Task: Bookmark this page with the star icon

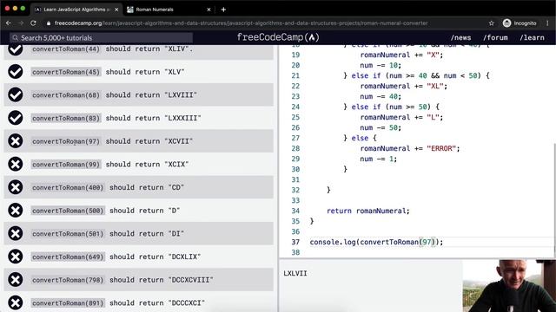Action: tap(491, 23)
